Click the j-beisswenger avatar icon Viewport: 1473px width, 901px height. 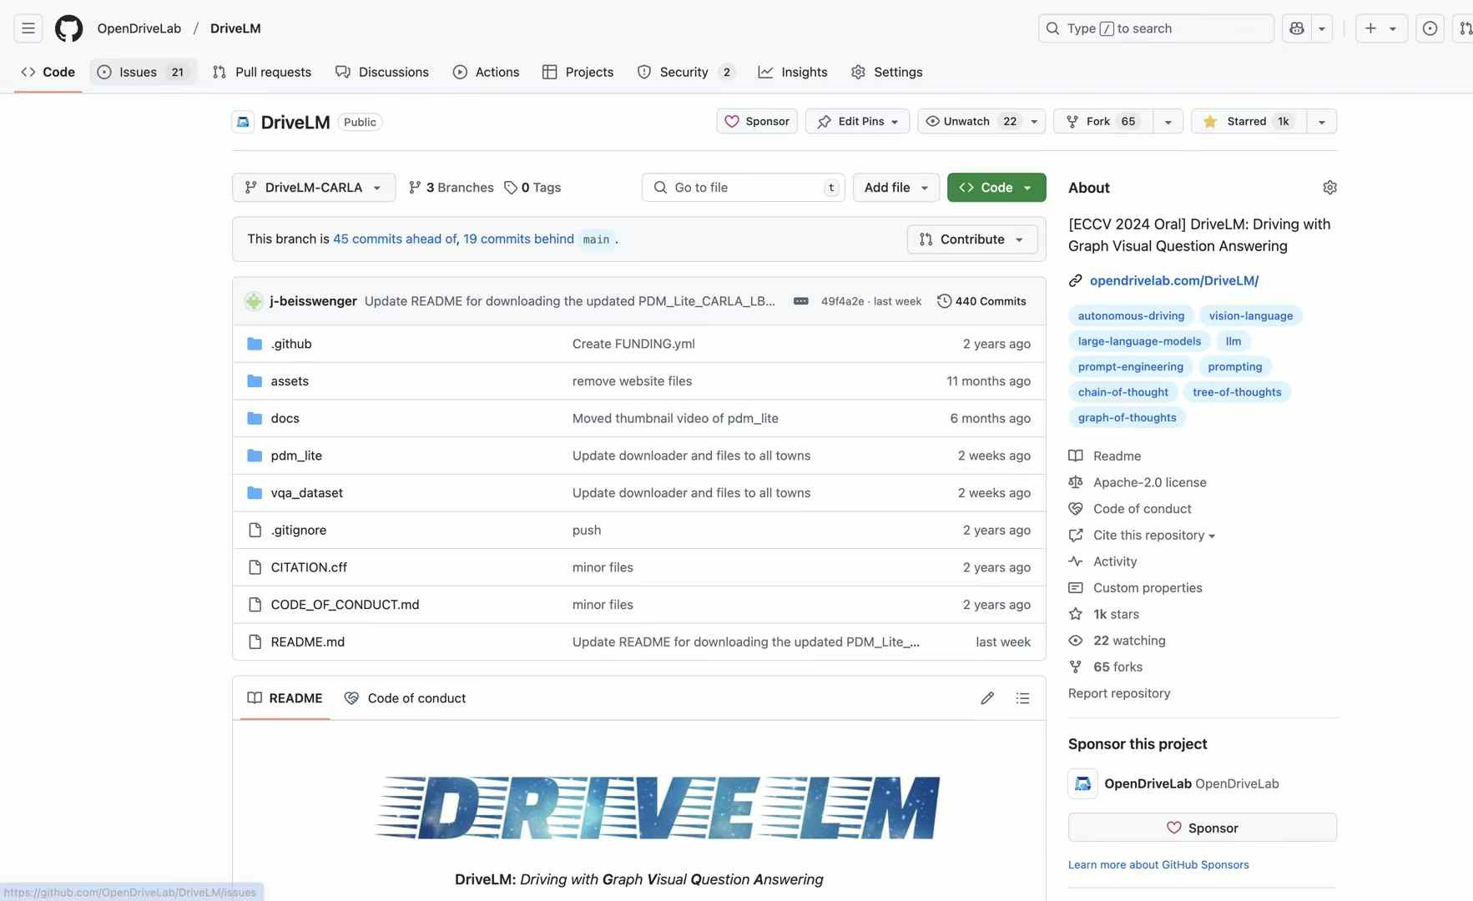tap(254, 301)
